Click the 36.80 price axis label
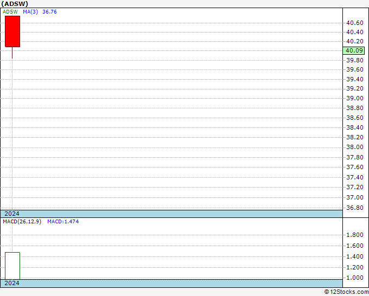The width and height of the screenshot is (369, 296). [355, 208]
